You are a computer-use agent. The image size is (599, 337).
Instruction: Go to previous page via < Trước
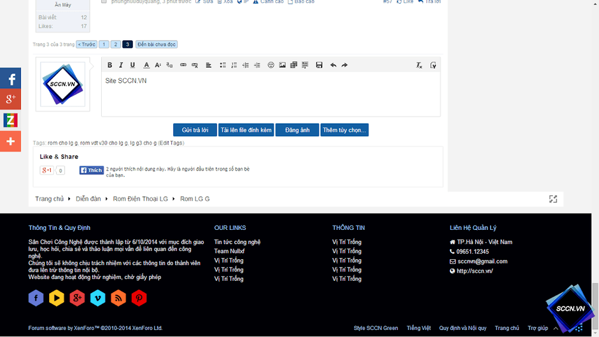(x=87, y=44)
